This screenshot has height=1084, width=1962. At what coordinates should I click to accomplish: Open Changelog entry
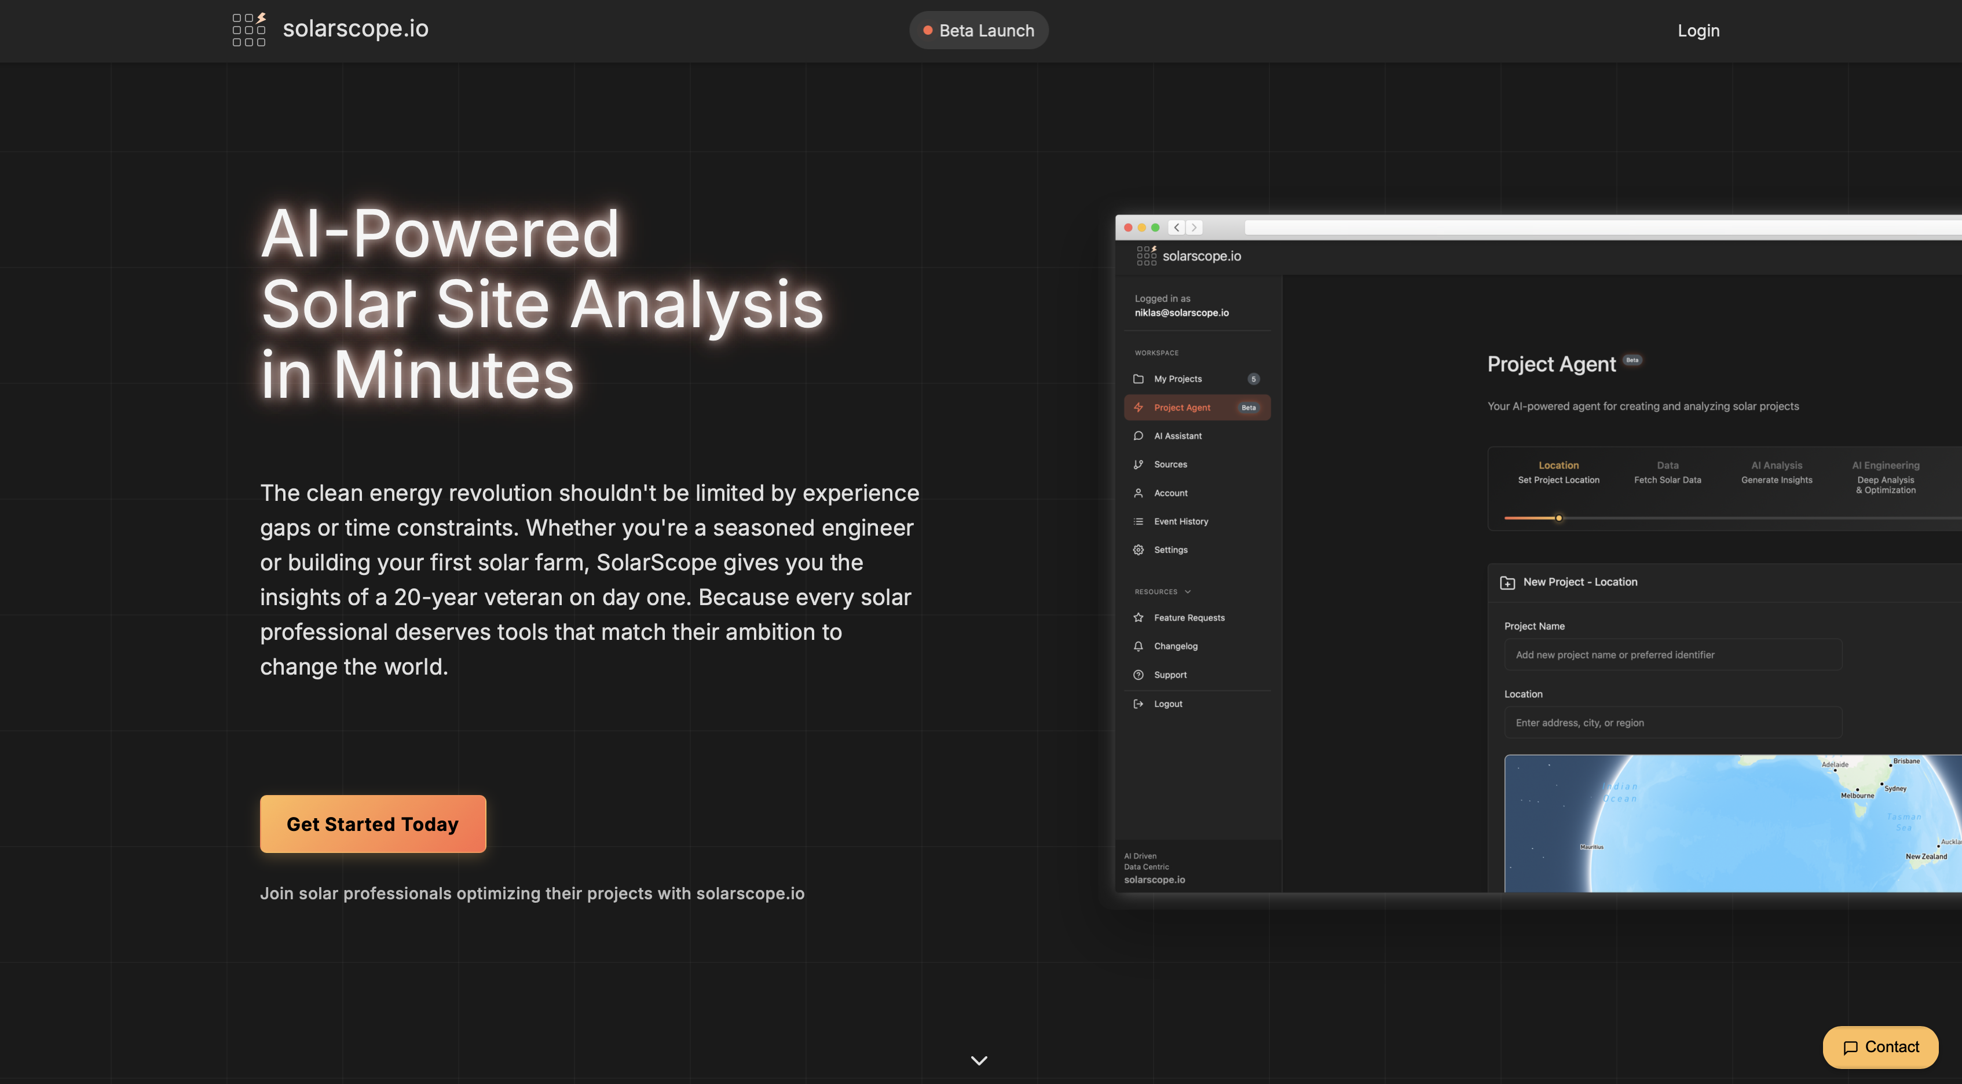[1198, 646]
